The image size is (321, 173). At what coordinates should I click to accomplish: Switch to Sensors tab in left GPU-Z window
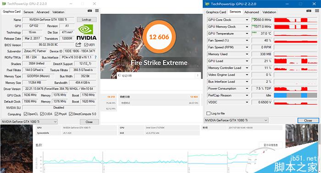click(x=28, y=12)
